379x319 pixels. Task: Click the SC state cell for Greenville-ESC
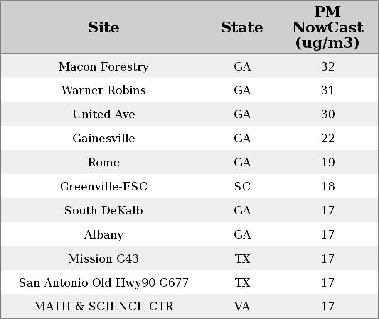tap(242, 187)
